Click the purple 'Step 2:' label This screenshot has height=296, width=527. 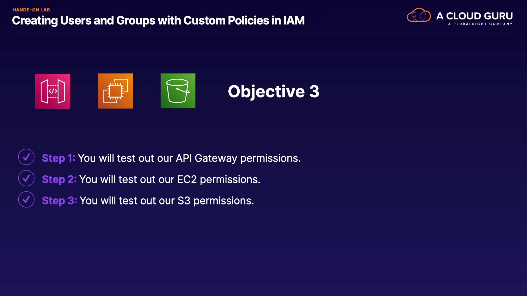(59, 180)
